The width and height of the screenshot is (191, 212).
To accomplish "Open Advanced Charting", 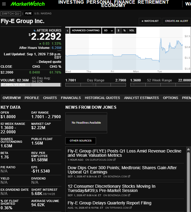I will [x=86, y=31].
